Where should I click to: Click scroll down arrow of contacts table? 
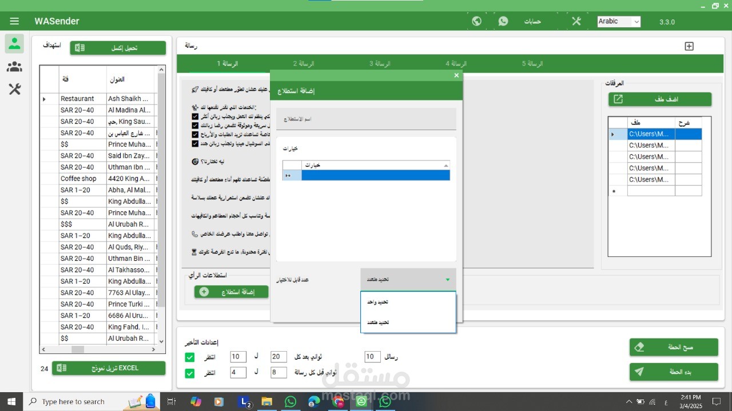point(161,341)
